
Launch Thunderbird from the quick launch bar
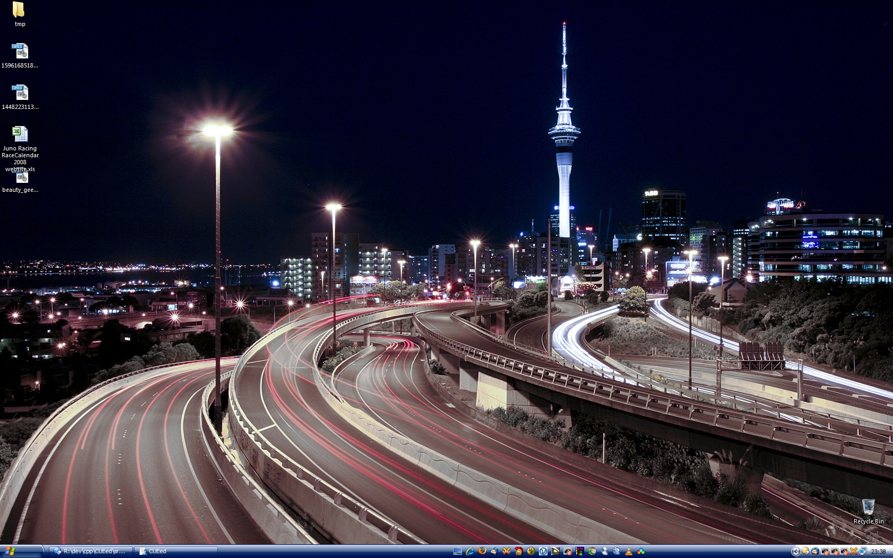tap(494, 551)
